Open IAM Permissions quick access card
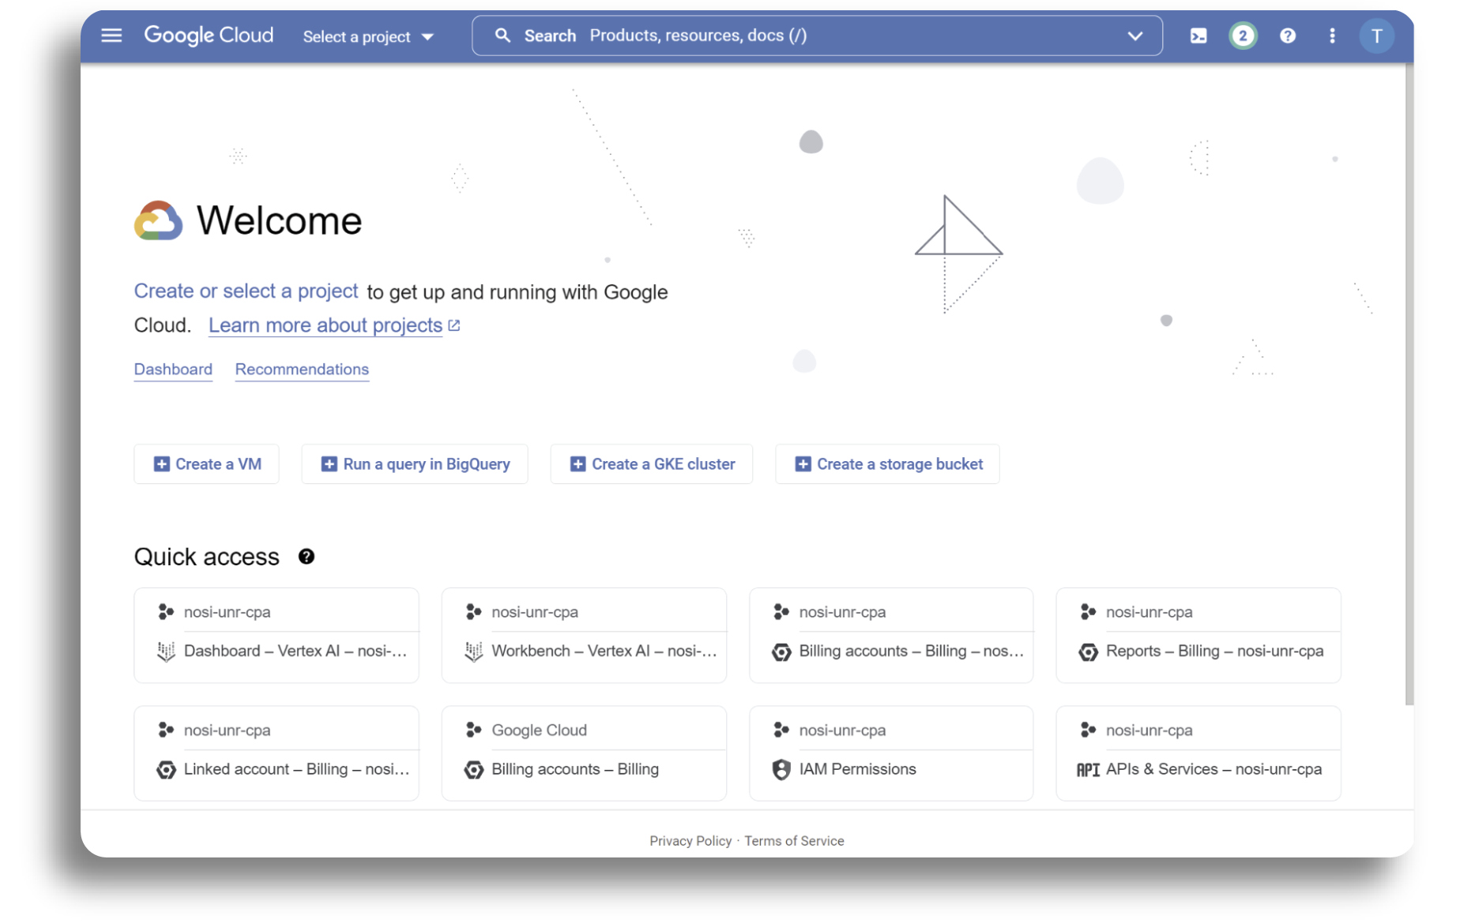Viewport: 1475px width, 923px height. tap(891, 753)
